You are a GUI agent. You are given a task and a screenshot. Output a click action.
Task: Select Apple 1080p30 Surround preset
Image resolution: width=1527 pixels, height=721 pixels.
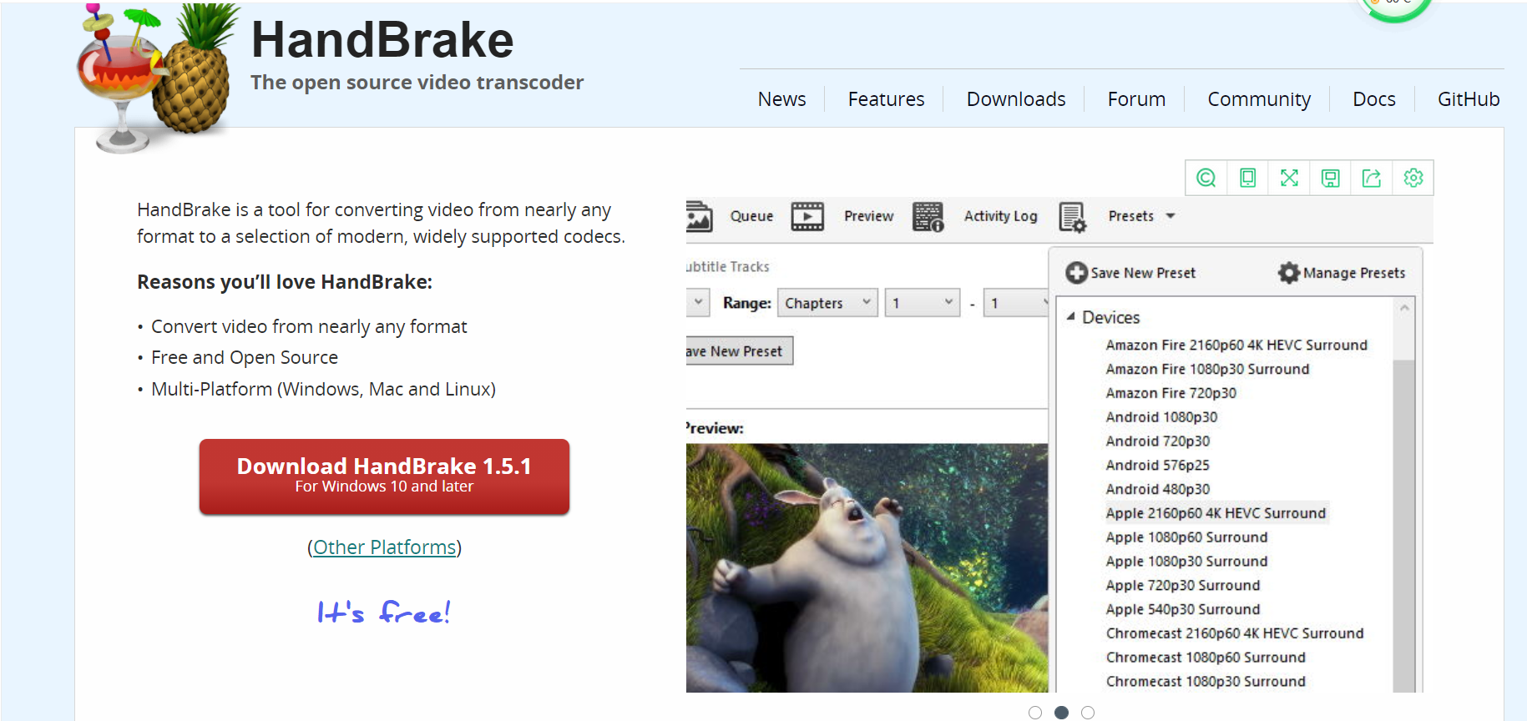pyautogui.click(x=1186, y=562)
